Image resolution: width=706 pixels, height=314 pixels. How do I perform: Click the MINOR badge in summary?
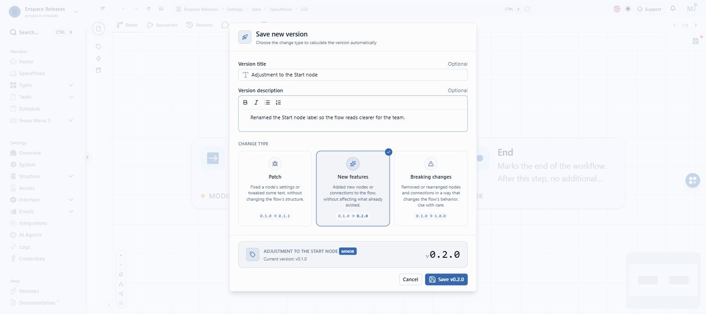click(x=348, y=251)
